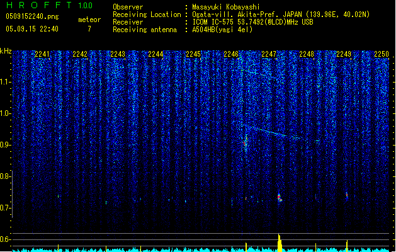Click the 2245 time marker

pyautogui.click(x=193, y=54)
